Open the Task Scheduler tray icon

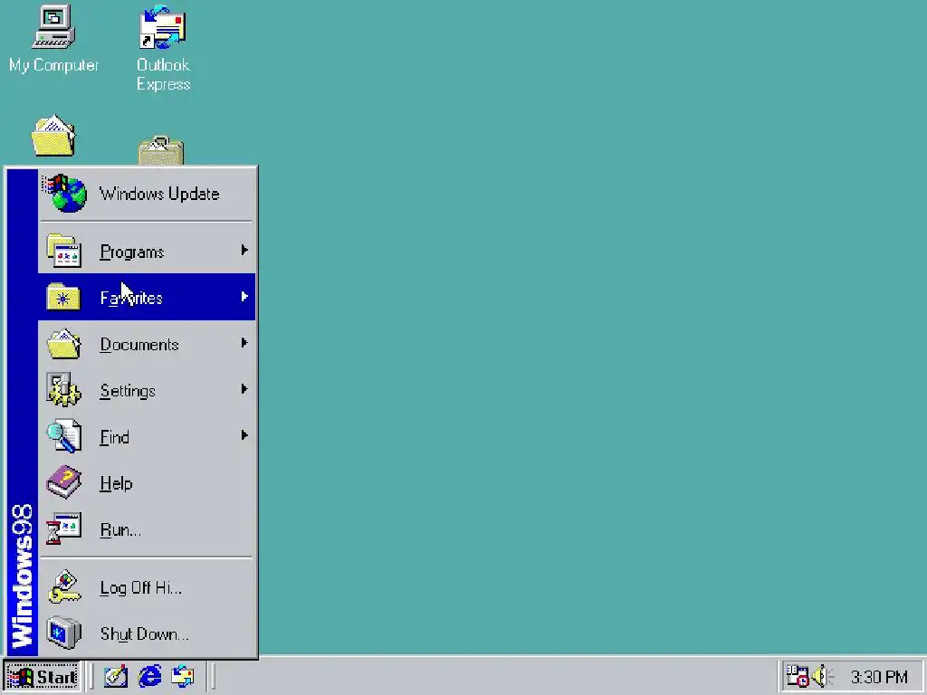coord(797,676)
